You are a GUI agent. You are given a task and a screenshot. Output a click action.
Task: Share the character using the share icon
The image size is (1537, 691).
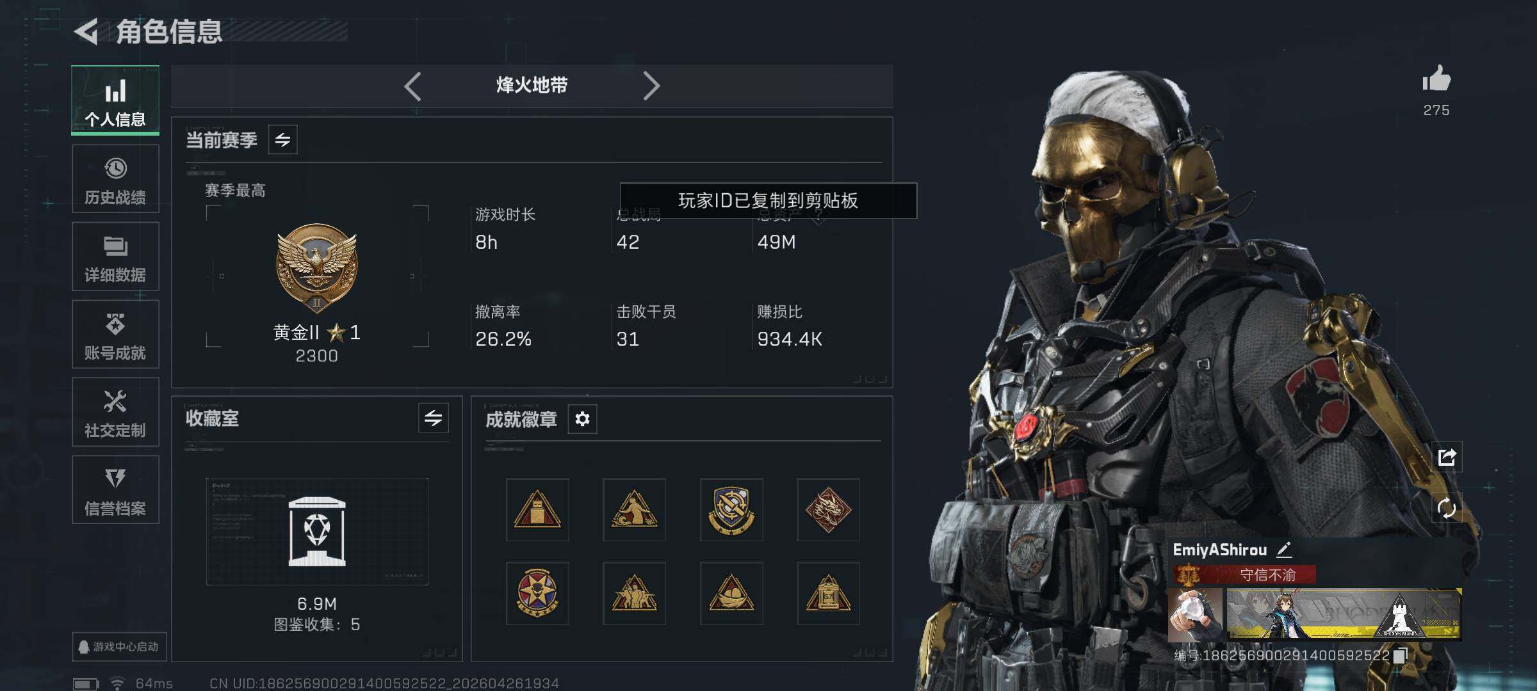click(x=1447, y=457)
